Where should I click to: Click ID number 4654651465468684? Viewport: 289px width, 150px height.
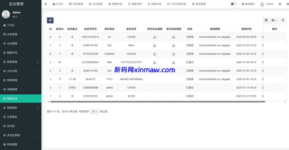coord(131,79)
